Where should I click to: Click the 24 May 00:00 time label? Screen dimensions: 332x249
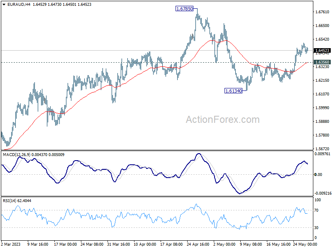pyautogui.click(x=305, y=244)
